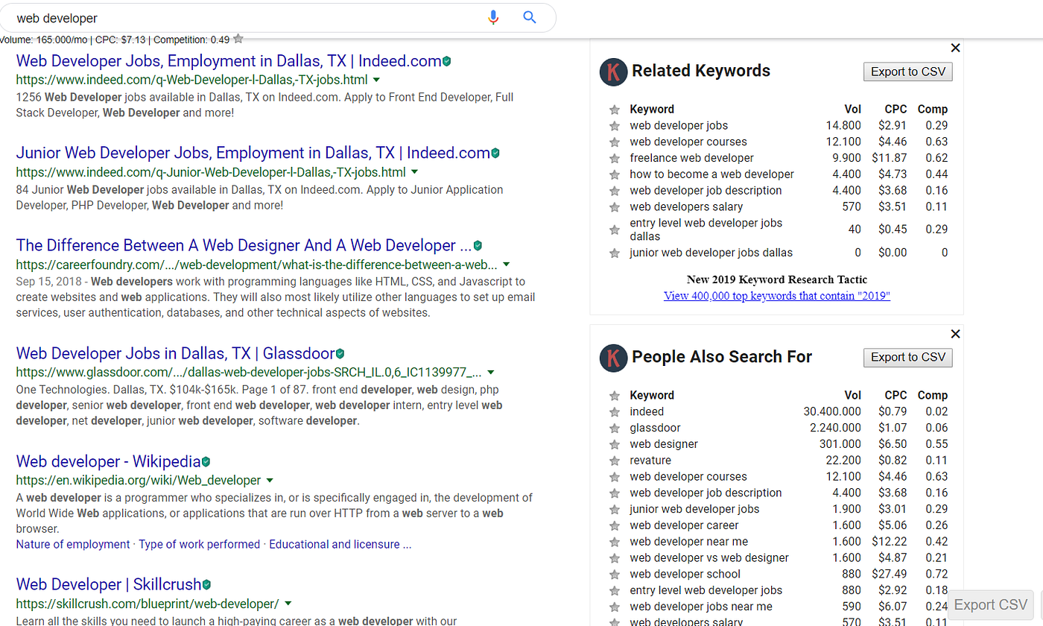Open dropdown arrow next to Junior Web Developer URL
This screenshot has width=1043, height=626.
(x=415, y=172)
